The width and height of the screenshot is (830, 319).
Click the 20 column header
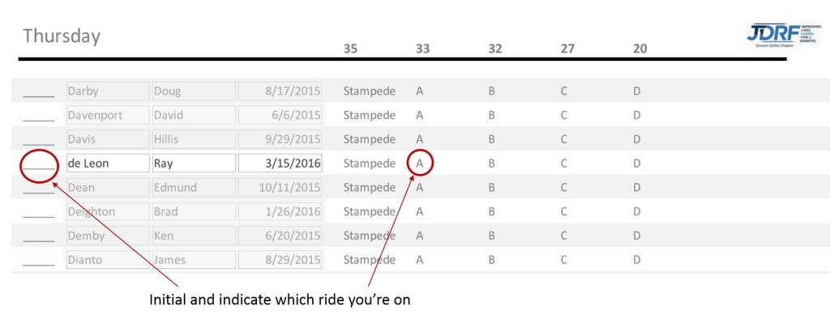click(x=640, y=49)
